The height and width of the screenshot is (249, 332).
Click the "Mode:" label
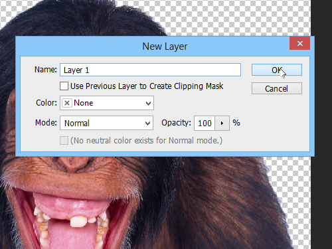point(46,122)
